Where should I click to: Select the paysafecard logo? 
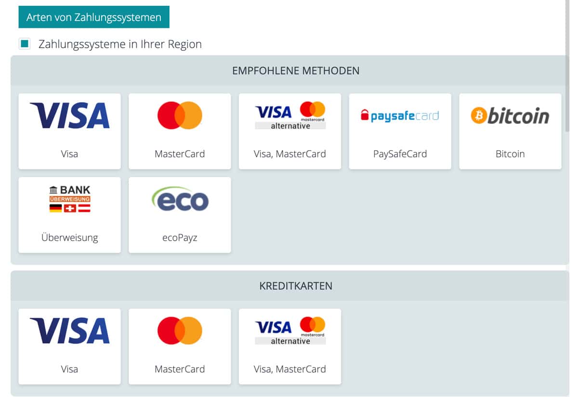coord(400,115)
